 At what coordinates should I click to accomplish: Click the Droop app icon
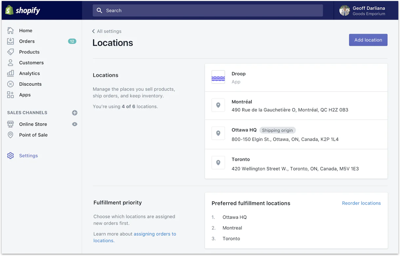(x=218, y=77)
